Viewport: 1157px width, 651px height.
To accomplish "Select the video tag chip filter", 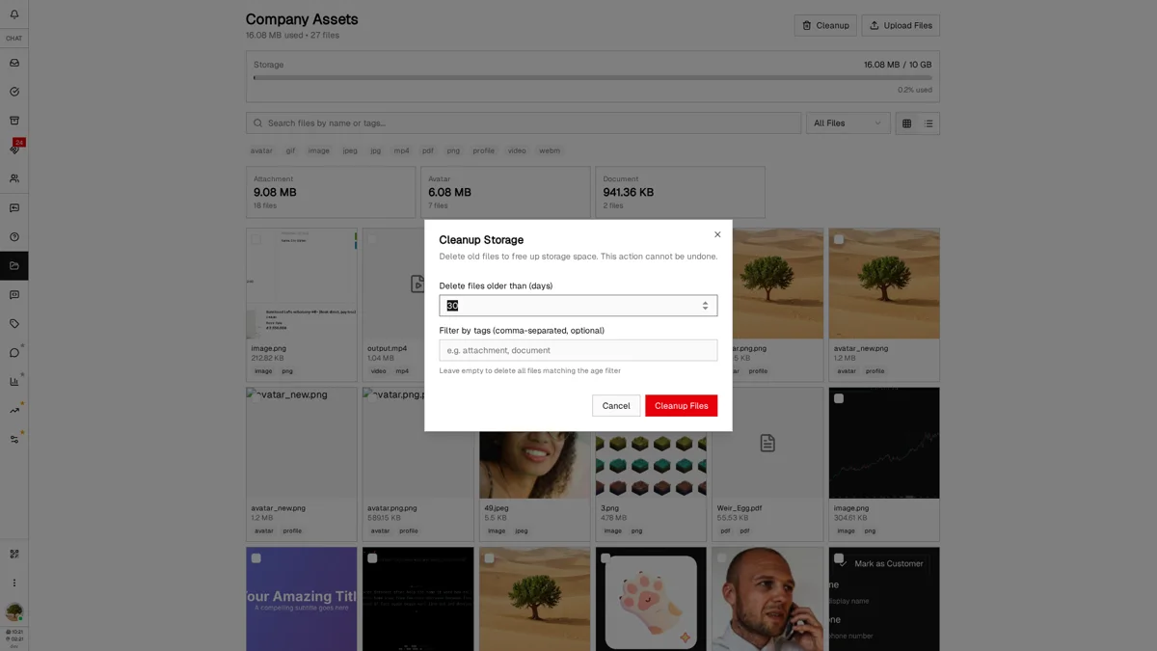I will pos(517,150).
